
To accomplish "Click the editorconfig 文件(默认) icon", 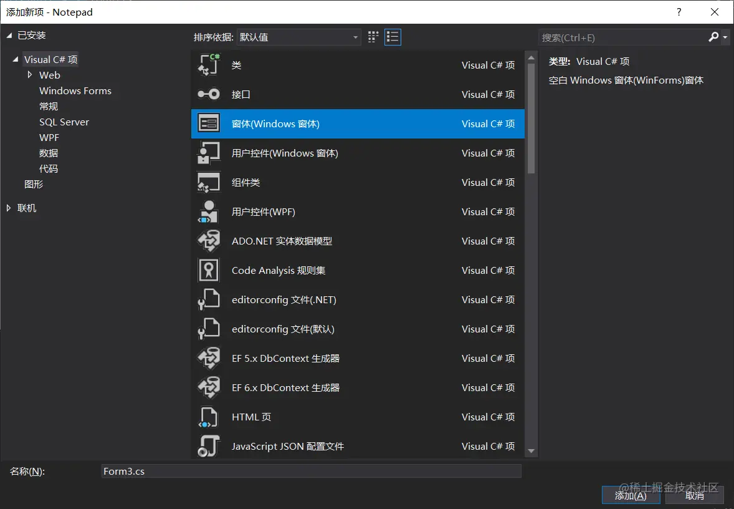I will 209,329.
